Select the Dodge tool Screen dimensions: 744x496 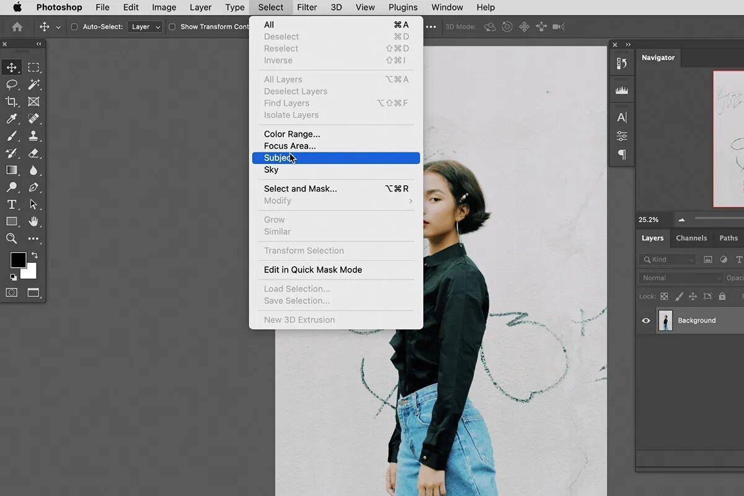[x=12, y=187]
